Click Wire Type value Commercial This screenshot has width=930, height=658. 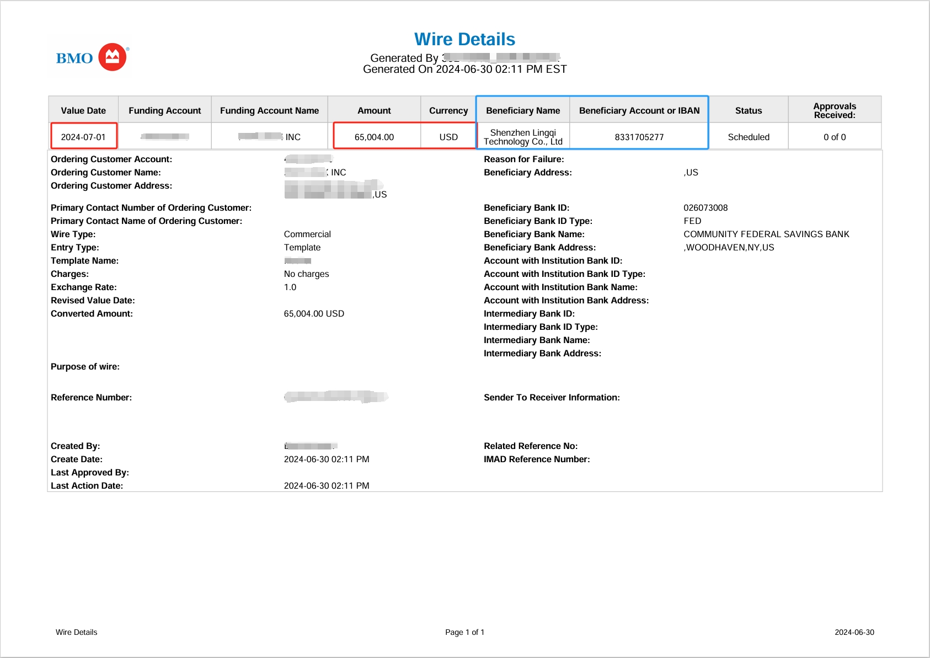click(x=307, y=234)
